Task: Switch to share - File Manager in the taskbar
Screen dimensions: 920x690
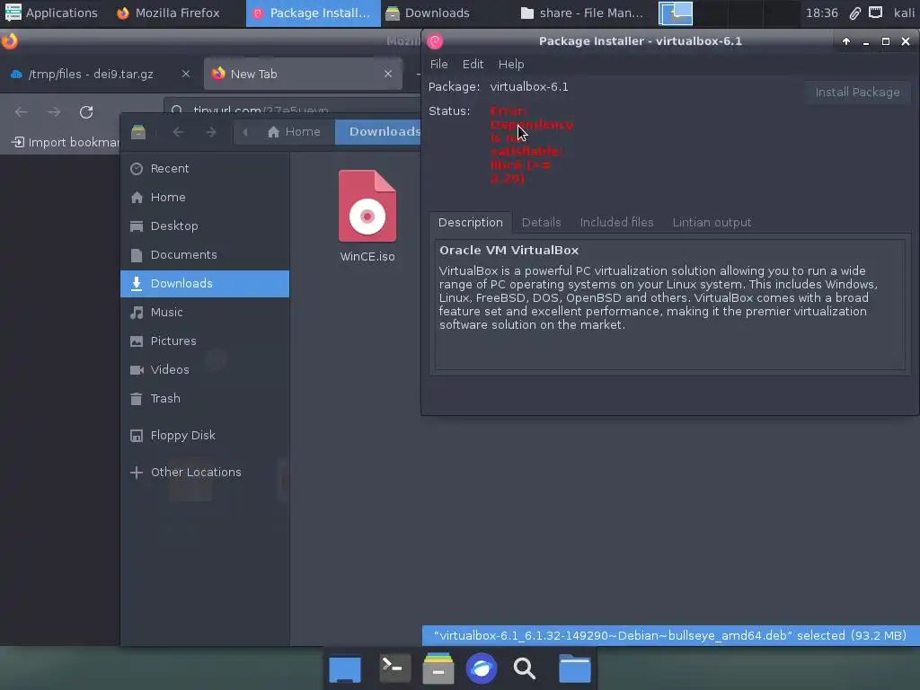Action: (582, 13)
